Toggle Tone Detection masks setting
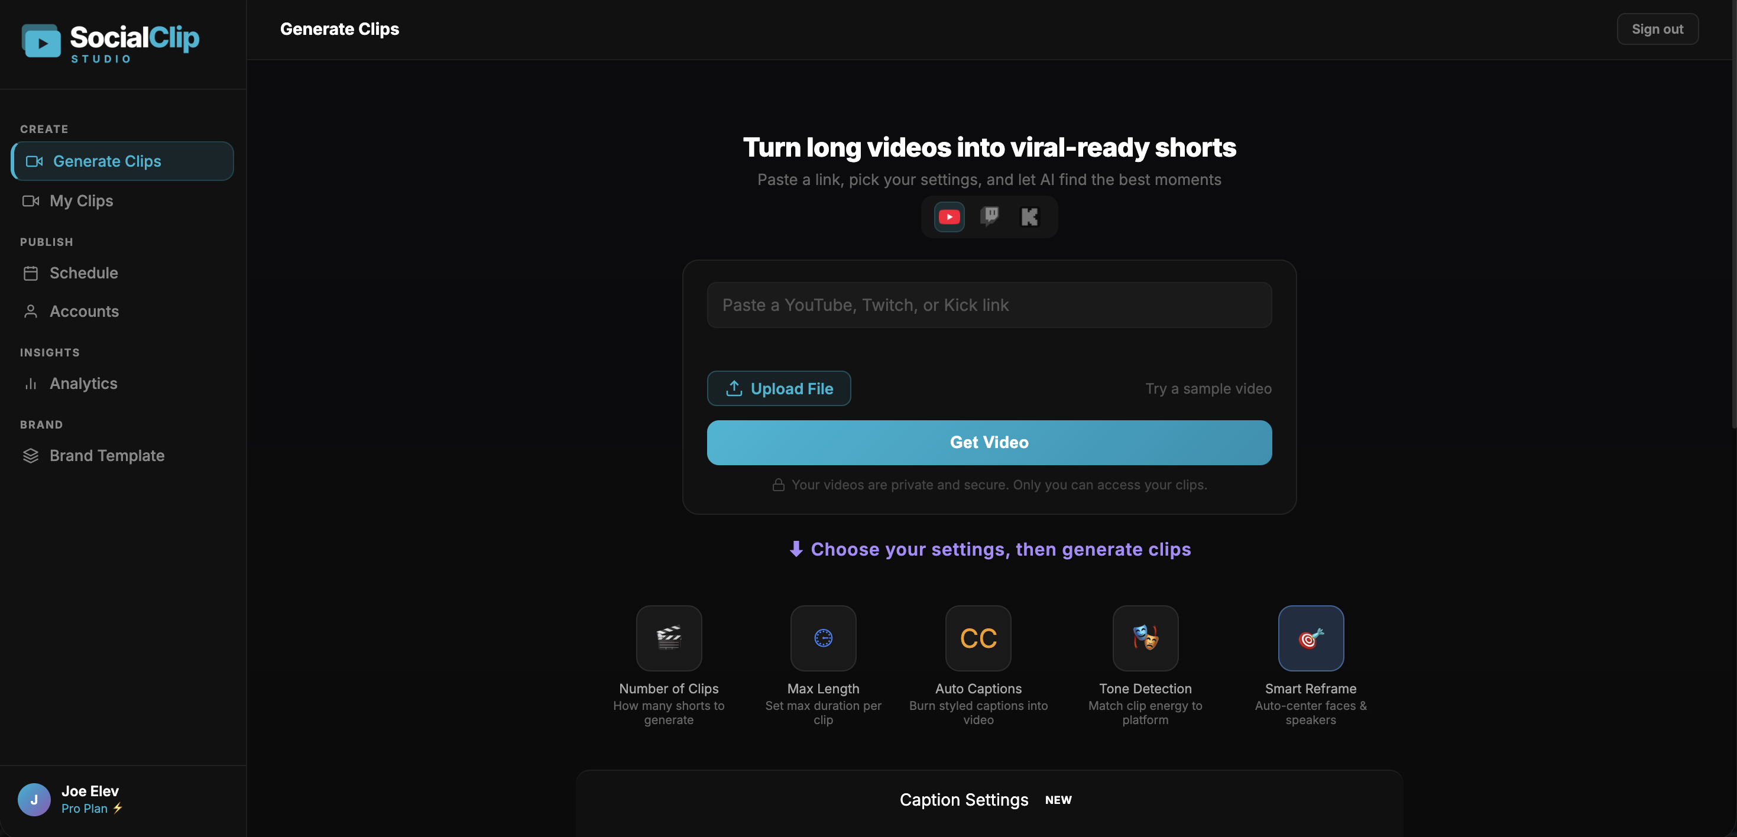Screen dimensions: 1737x837 1146,638
